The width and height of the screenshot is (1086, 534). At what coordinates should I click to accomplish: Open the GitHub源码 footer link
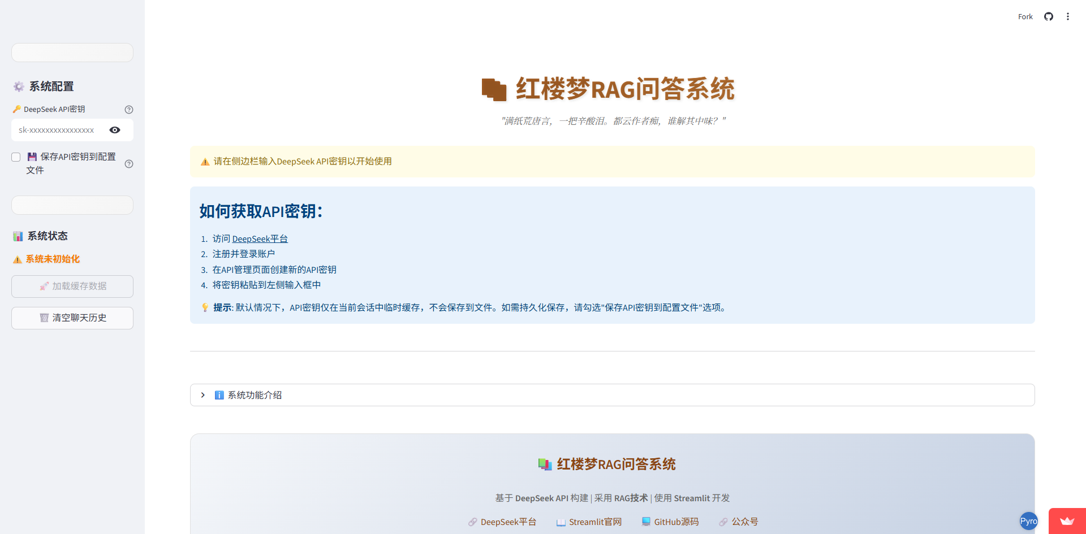click(676, 522)
